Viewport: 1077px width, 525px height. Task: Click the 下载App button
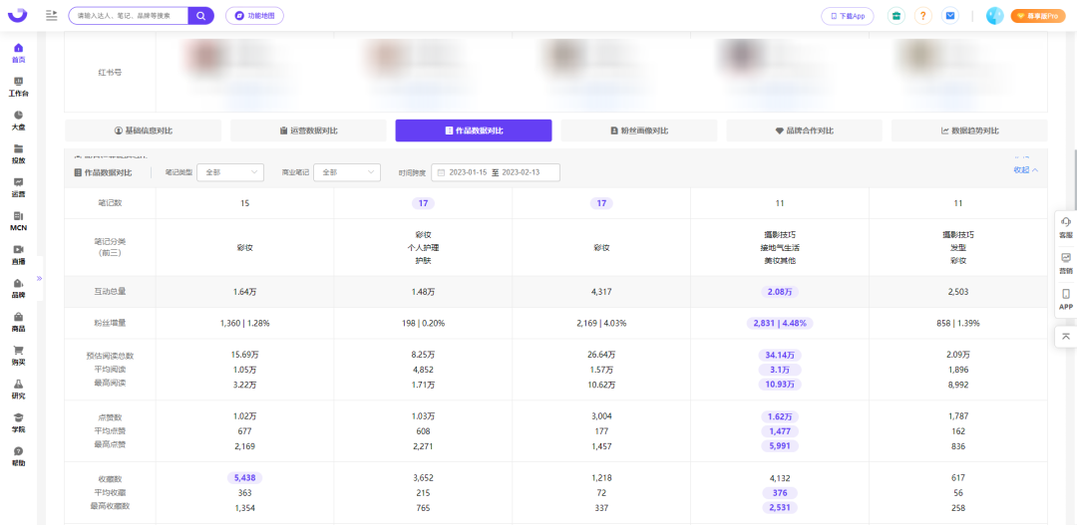[x=847, y=16]
